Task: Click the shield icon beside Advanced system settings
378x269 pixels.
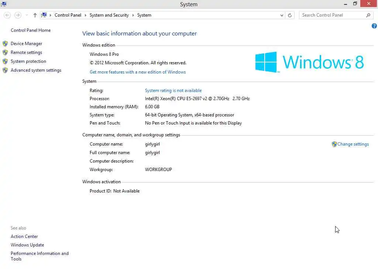Action: pos(5,70)
